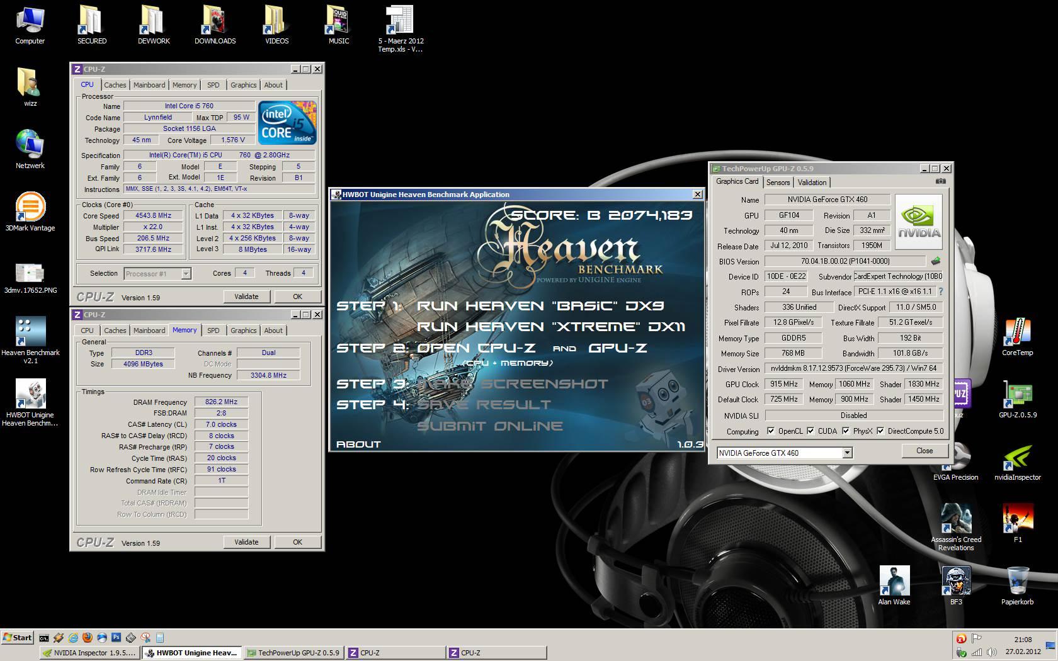The height and width of the screenshot is (661, 1058).
Task: Open Graphics tab in bottom CPU-Z window
Action: (x=243, y=330)
